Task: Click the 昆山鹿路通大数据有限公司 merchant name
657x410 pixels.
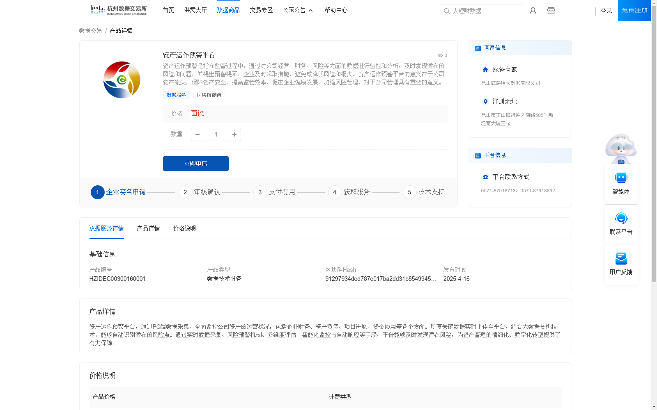Action: pyautogui.click(x=510, y=83)
